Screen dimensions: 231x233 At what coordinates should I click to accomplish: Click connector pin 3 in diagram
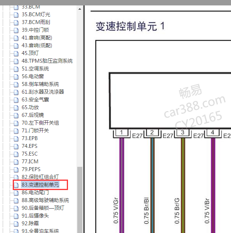coord(183,132)
